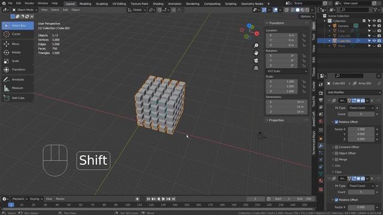
Task: Open the Material properties tab icon
Action: tap(321, 181)
